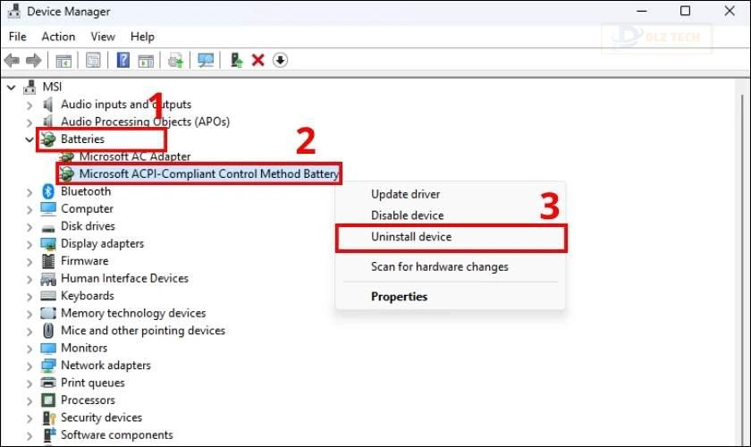Expand the Computer chevron

pyautogui.click(x=30, y=209)
